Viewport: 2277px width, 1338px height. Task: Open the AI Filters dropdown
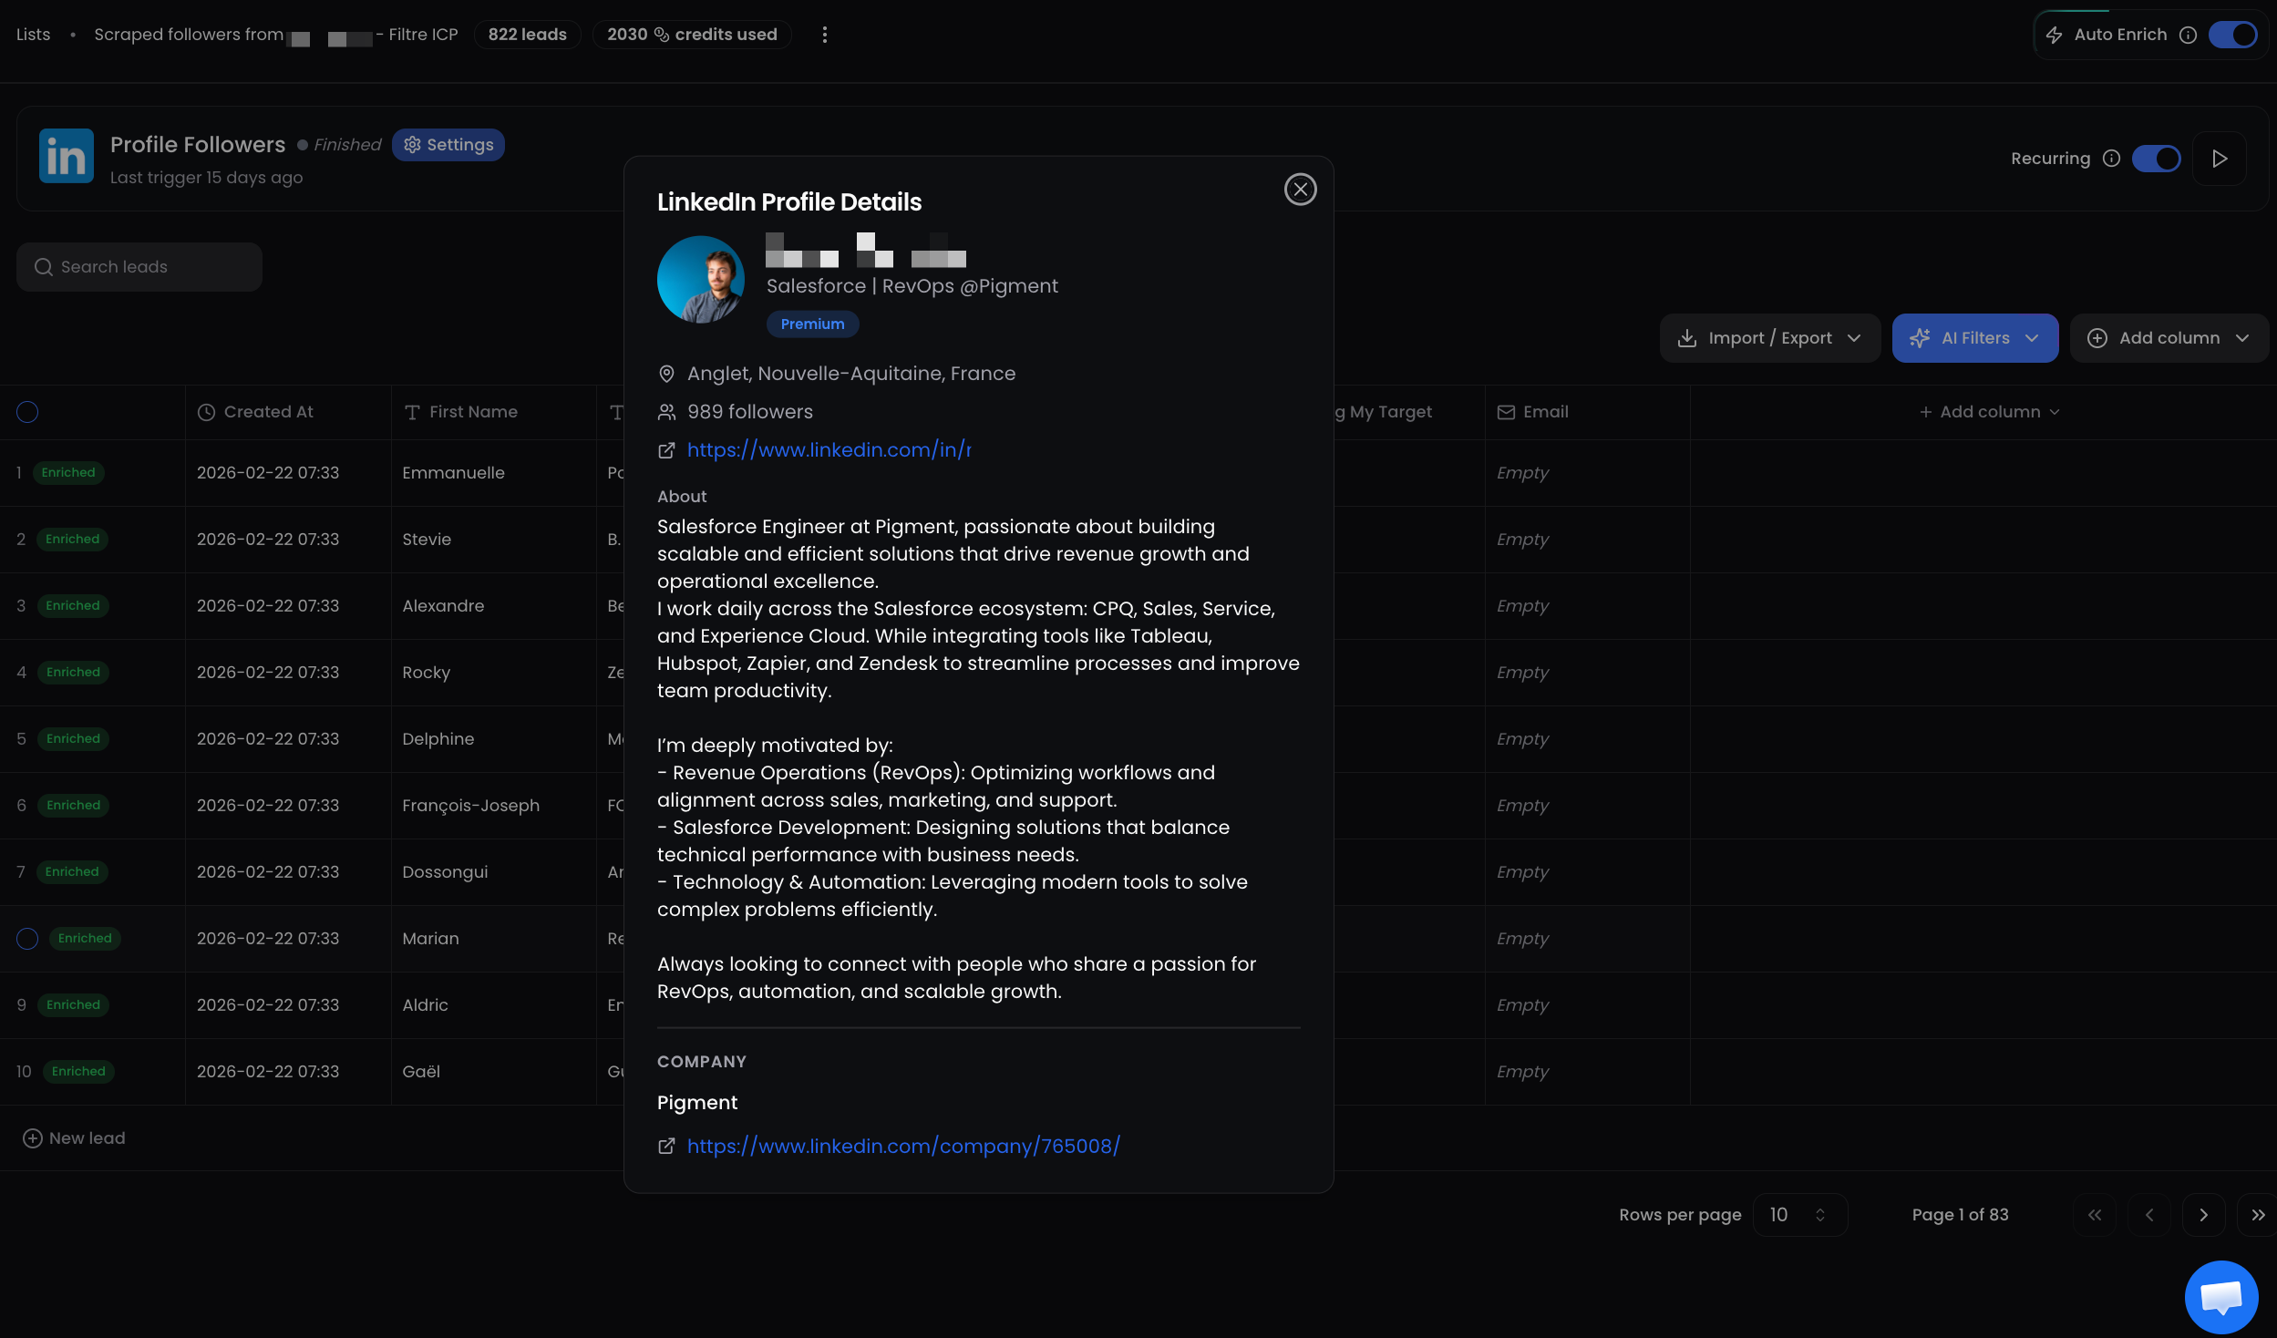(x=1974, y=338)
